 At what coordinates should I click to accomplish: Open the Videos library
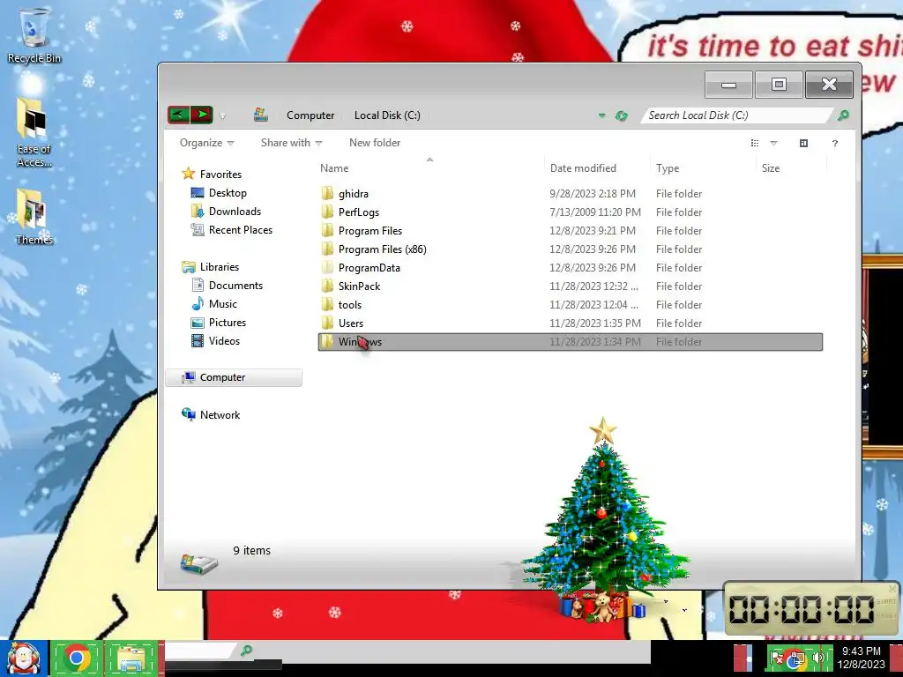224,341
